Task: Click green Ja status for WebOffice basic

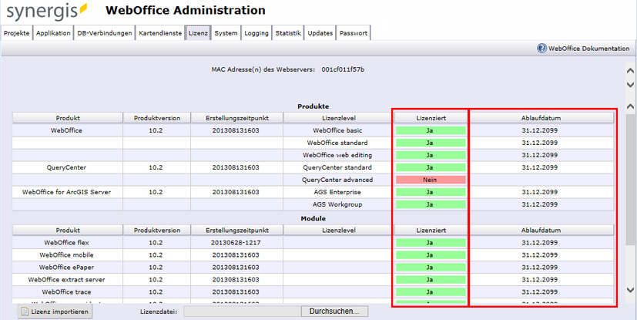Action: [431, 130]
